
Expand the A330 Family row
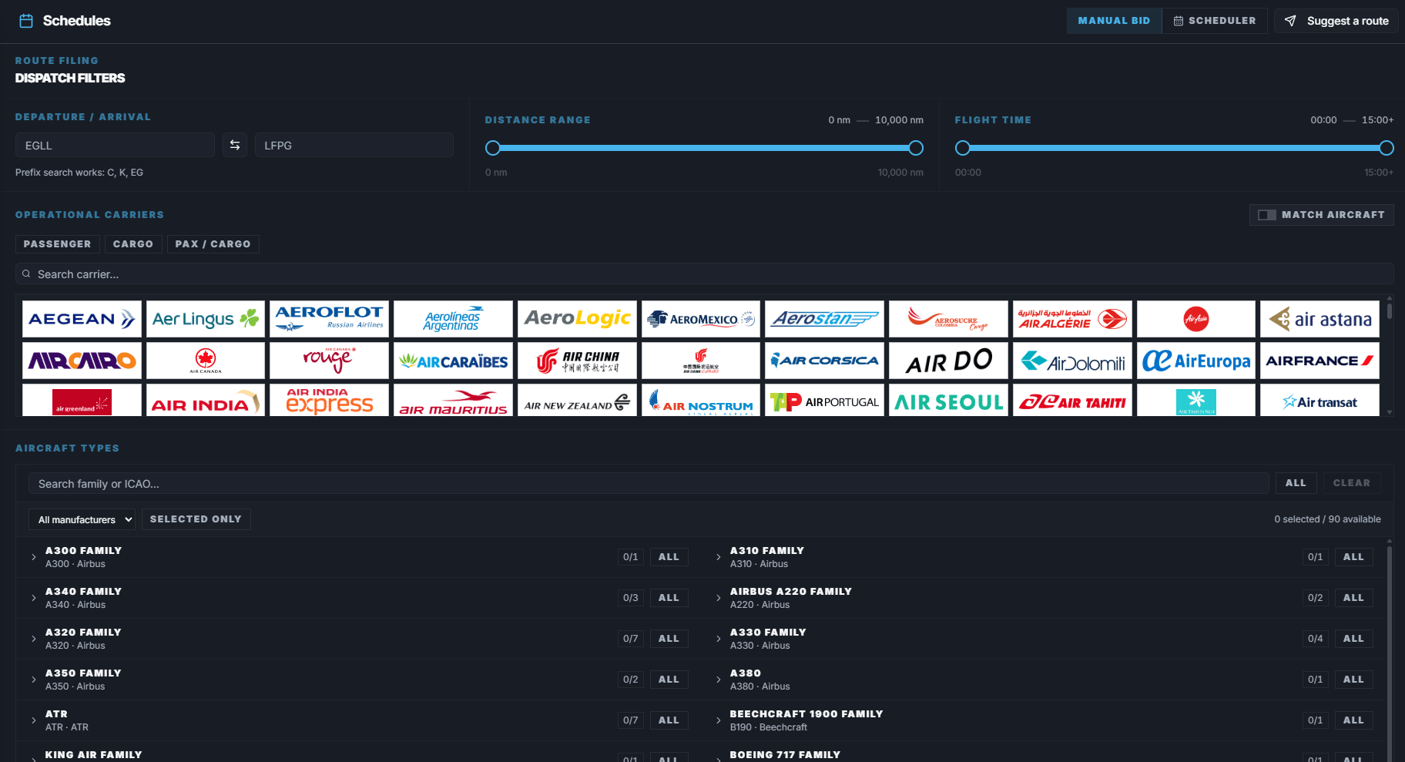(719, 639)
